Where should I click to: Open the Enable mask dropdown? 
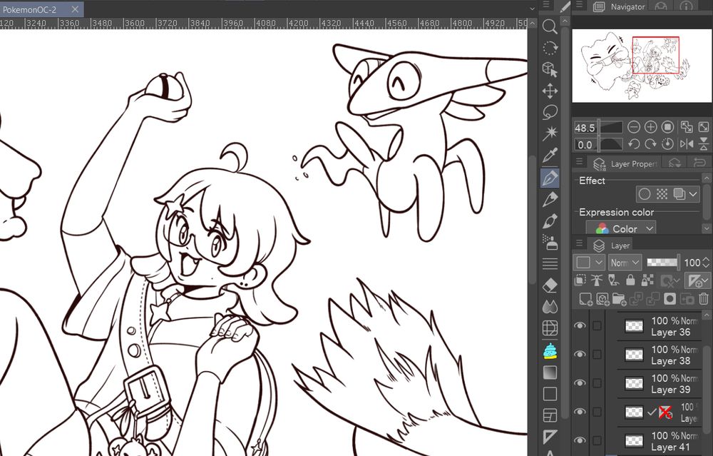pyautogui.click(x=670, y=280)
